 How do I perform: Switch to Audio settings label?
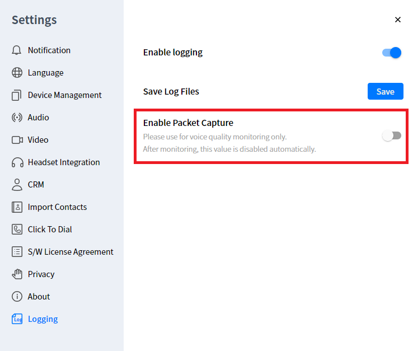(39, 118)
